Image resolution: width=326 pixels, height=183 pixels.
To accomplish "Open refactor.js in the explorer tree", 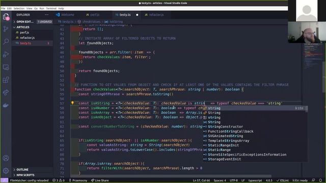I will coord(27,38).
